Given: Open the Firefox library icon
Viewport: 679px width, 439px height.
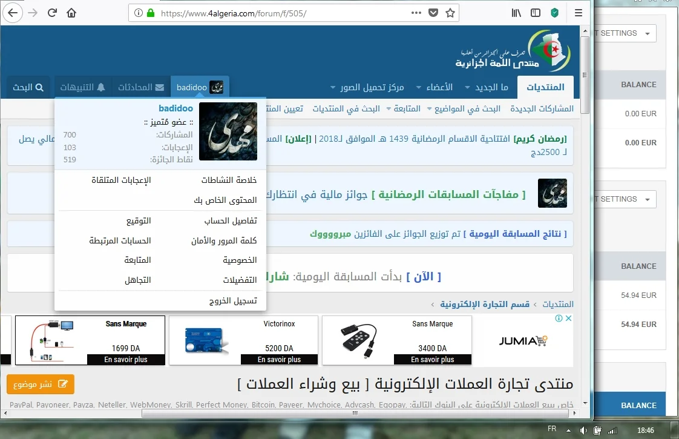Looking at the screenshot, I should coord(516,13).
